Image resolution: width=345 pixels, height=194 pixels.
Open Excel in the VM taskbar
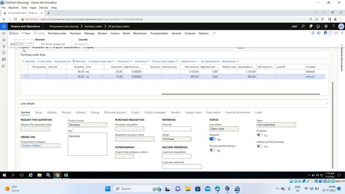[66, 175]
